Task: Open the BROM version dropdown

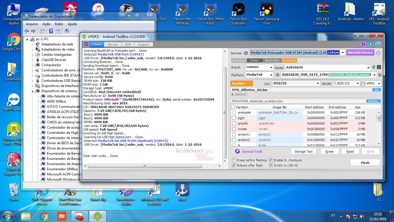Action: (357, 84)
